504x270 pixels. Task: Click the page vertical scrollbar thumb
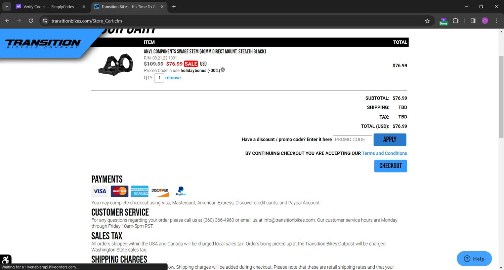tap(501, 97)
